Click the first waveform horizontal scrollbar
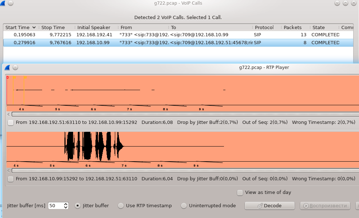359x218 pixels. coord(185,114)
